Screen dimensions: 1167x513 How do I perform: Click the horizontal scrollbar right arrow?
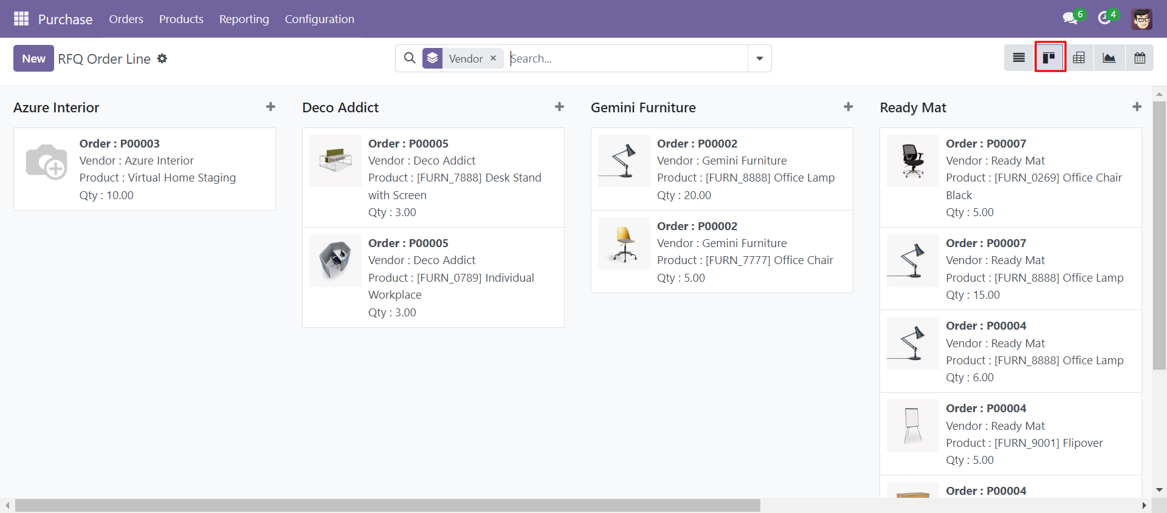coord(1145,505)
